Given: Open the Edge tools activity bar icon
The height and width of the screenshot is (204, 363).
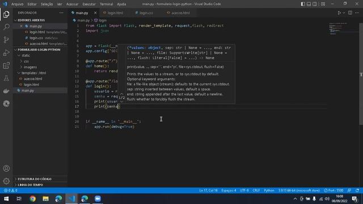Looking at the screenshot, I should point(6,104).
